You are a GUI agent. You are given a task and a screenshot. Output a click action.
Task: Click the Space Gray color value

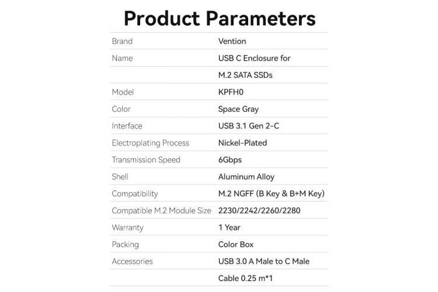238,109
